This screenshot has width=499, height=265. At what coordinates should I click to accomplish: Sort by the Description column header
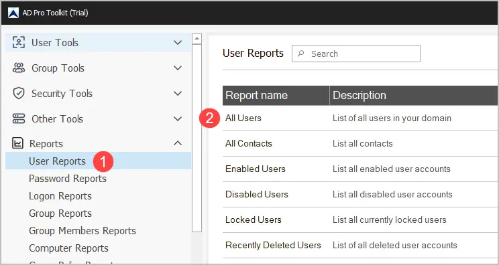(x=414, y=95)
